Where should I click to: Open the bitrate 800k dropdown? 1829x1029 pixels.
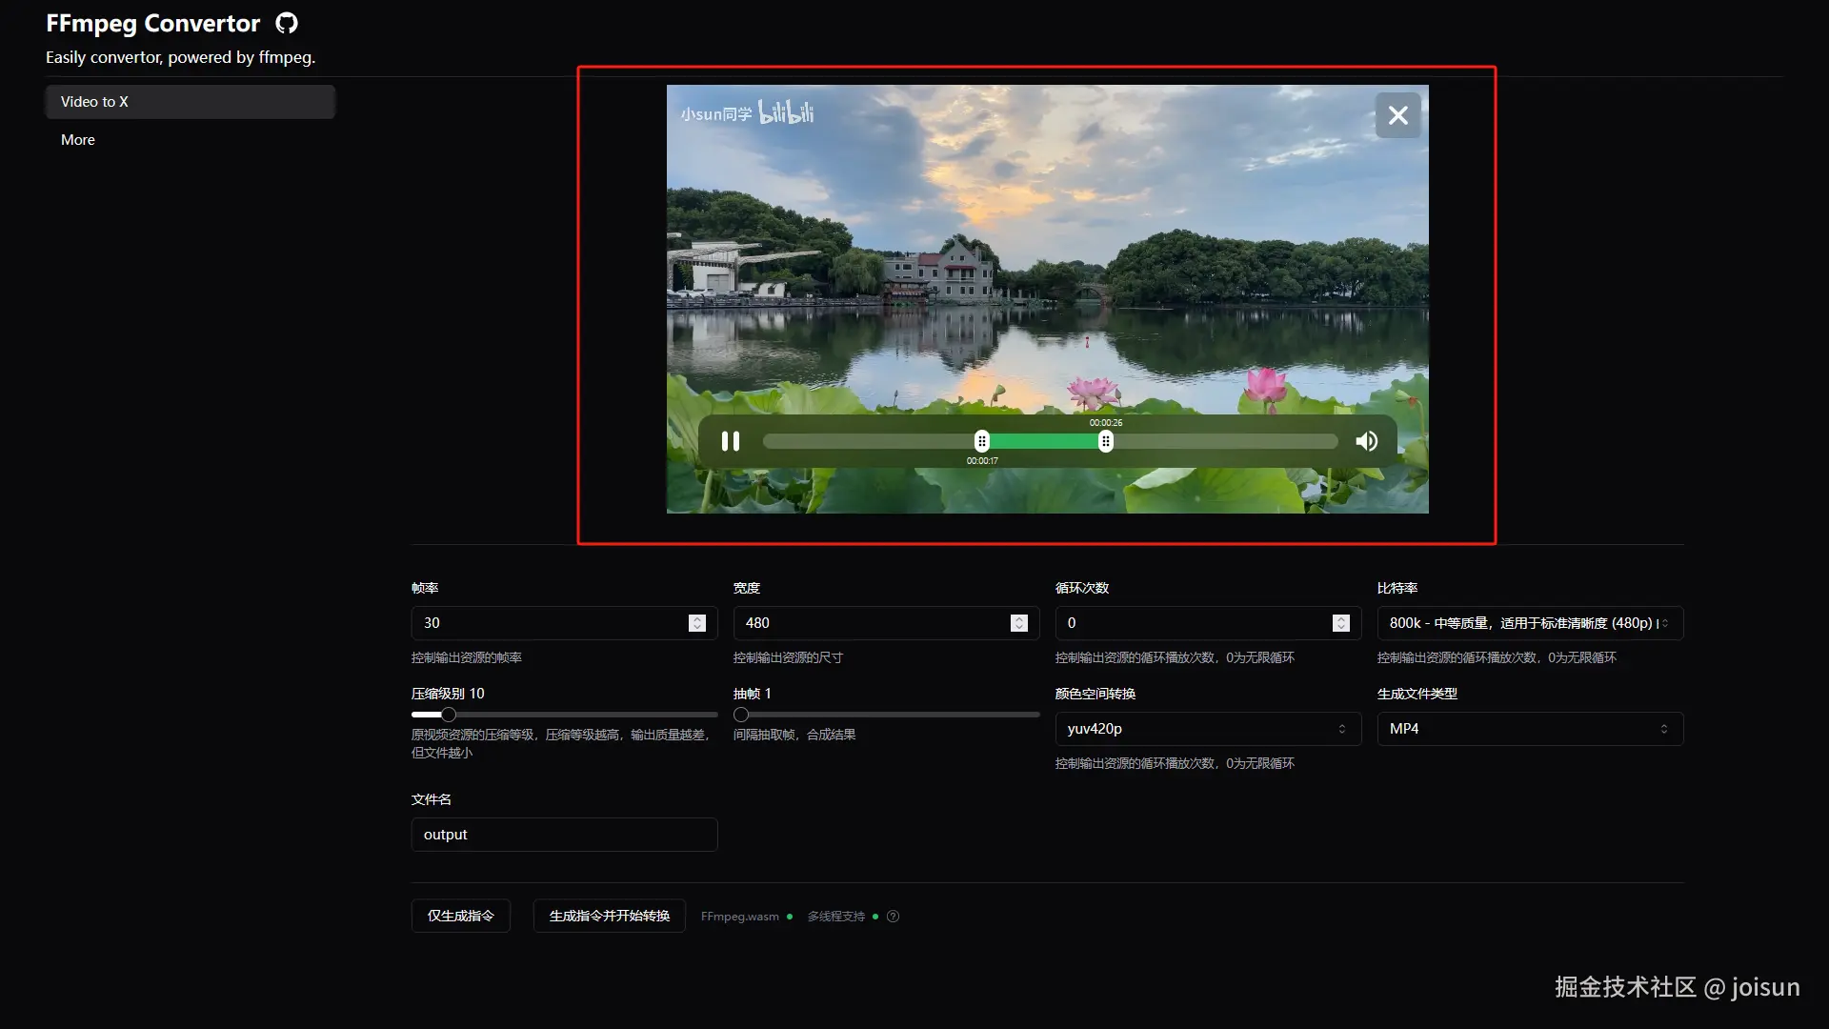pos(1529,623)
